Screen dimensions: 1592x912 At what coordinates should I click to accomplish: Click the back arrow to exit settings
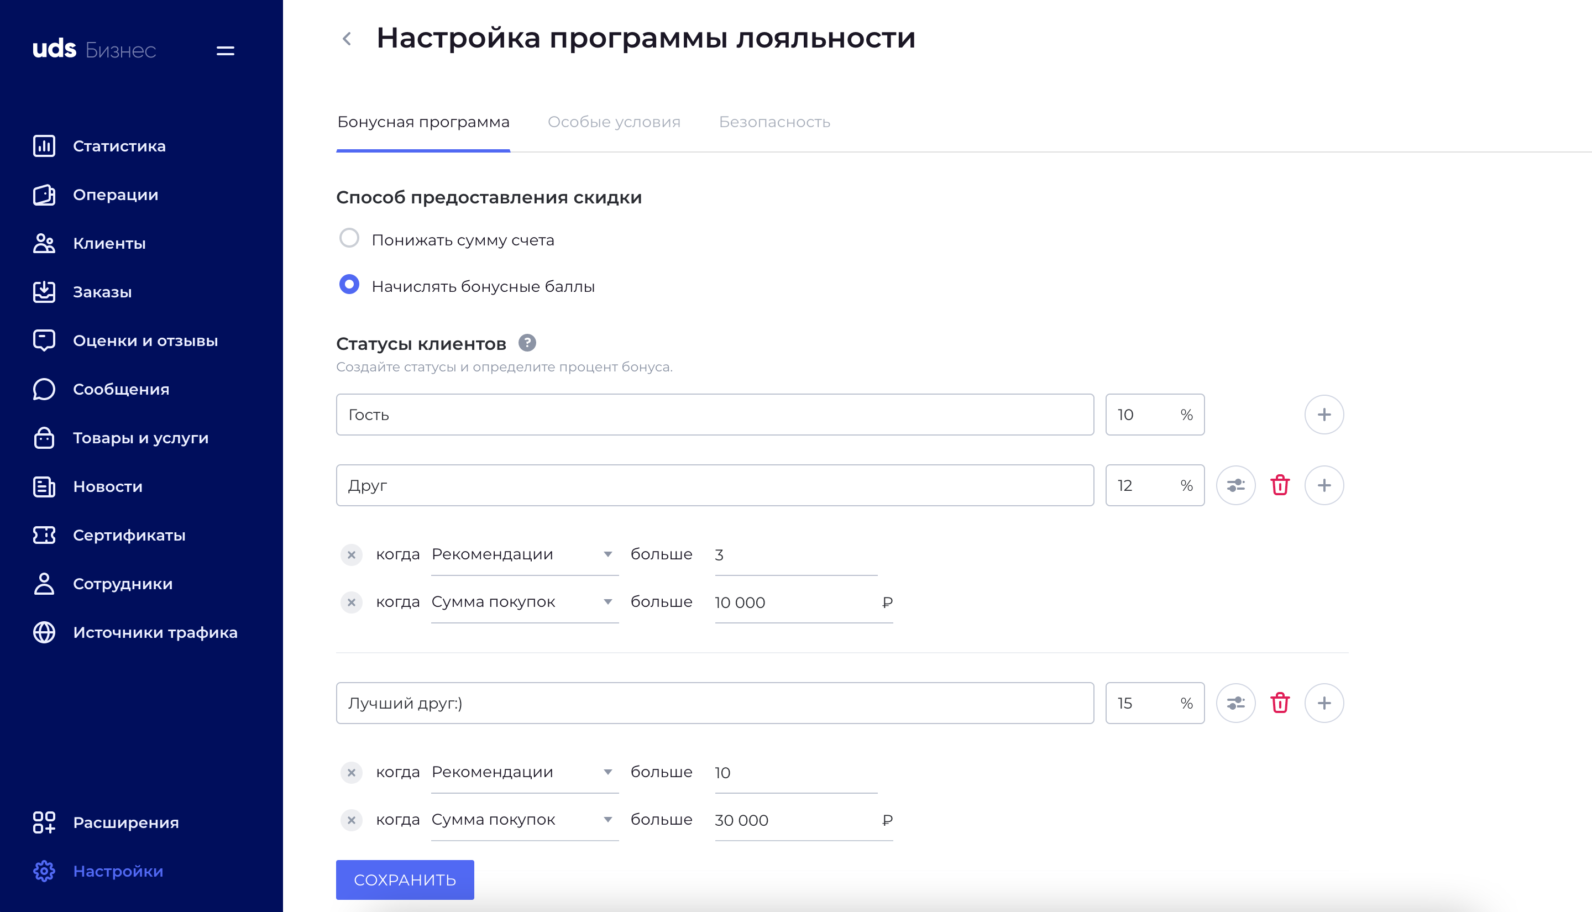tap(347, 37)
